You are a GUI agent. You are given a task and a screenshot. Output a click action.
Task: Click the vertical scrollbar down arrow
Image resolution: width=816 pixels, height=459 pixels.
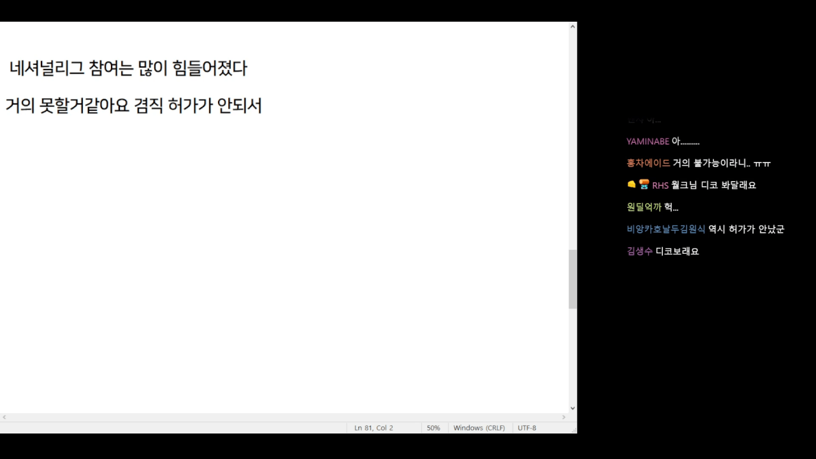(572, 408)
